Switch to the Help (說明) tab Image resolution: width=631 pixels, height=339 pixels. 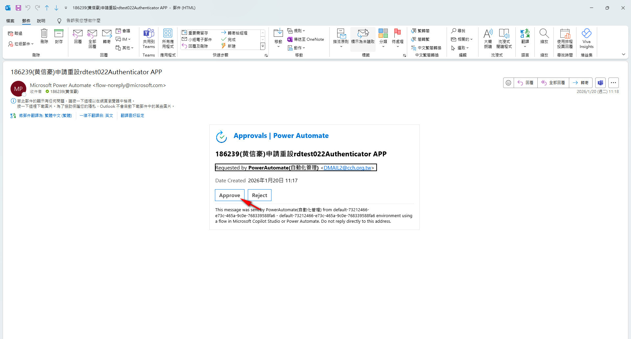pos(41,21)
